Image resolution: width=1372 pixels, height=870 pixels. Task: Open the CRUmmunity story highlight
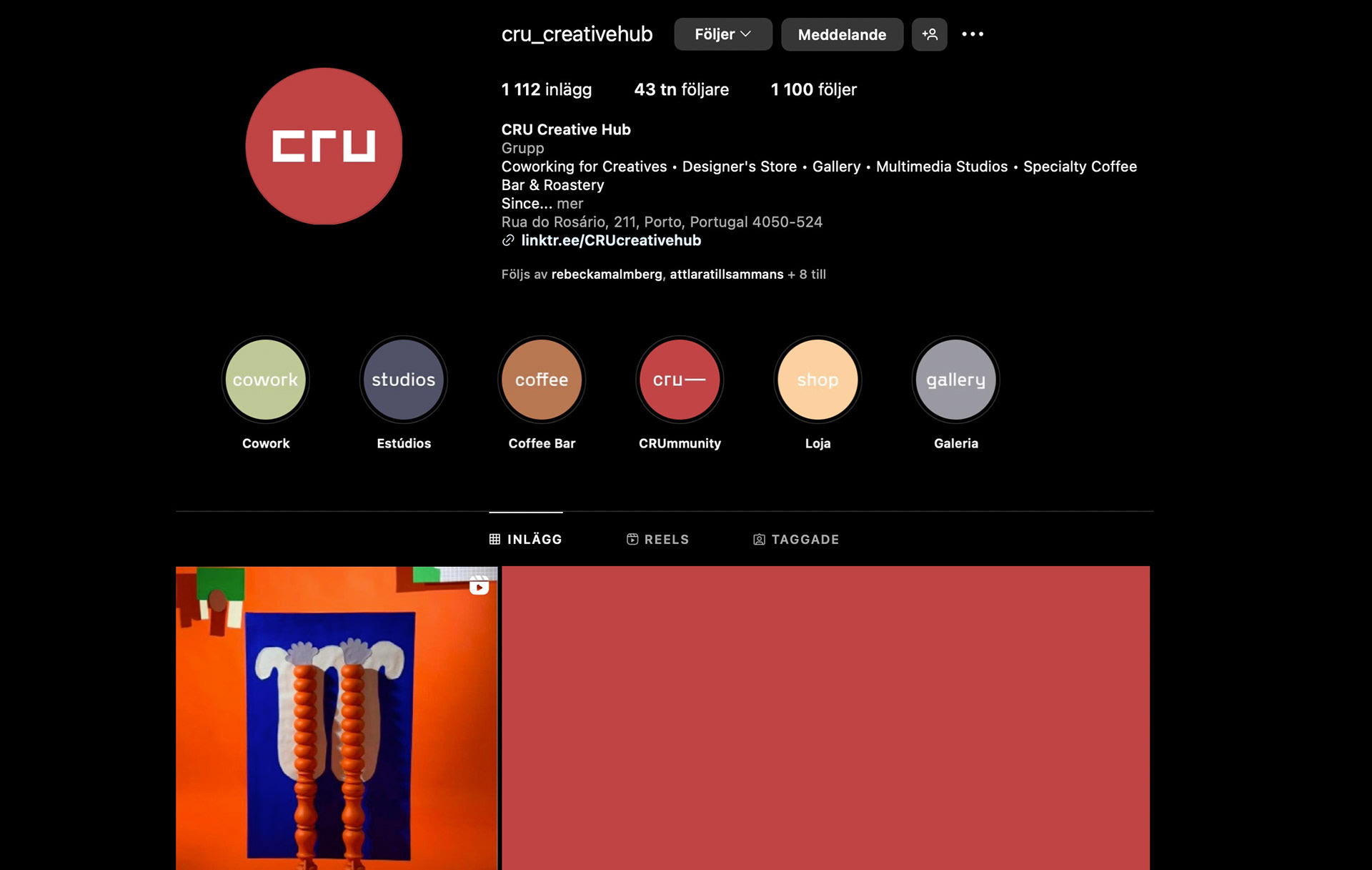point(680,380)
